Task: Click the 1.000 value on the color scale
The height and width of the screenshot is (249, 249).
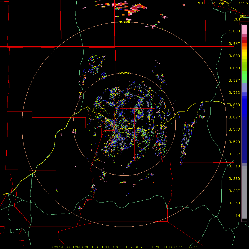Action: pyautogui.click(x=234, y=31)
